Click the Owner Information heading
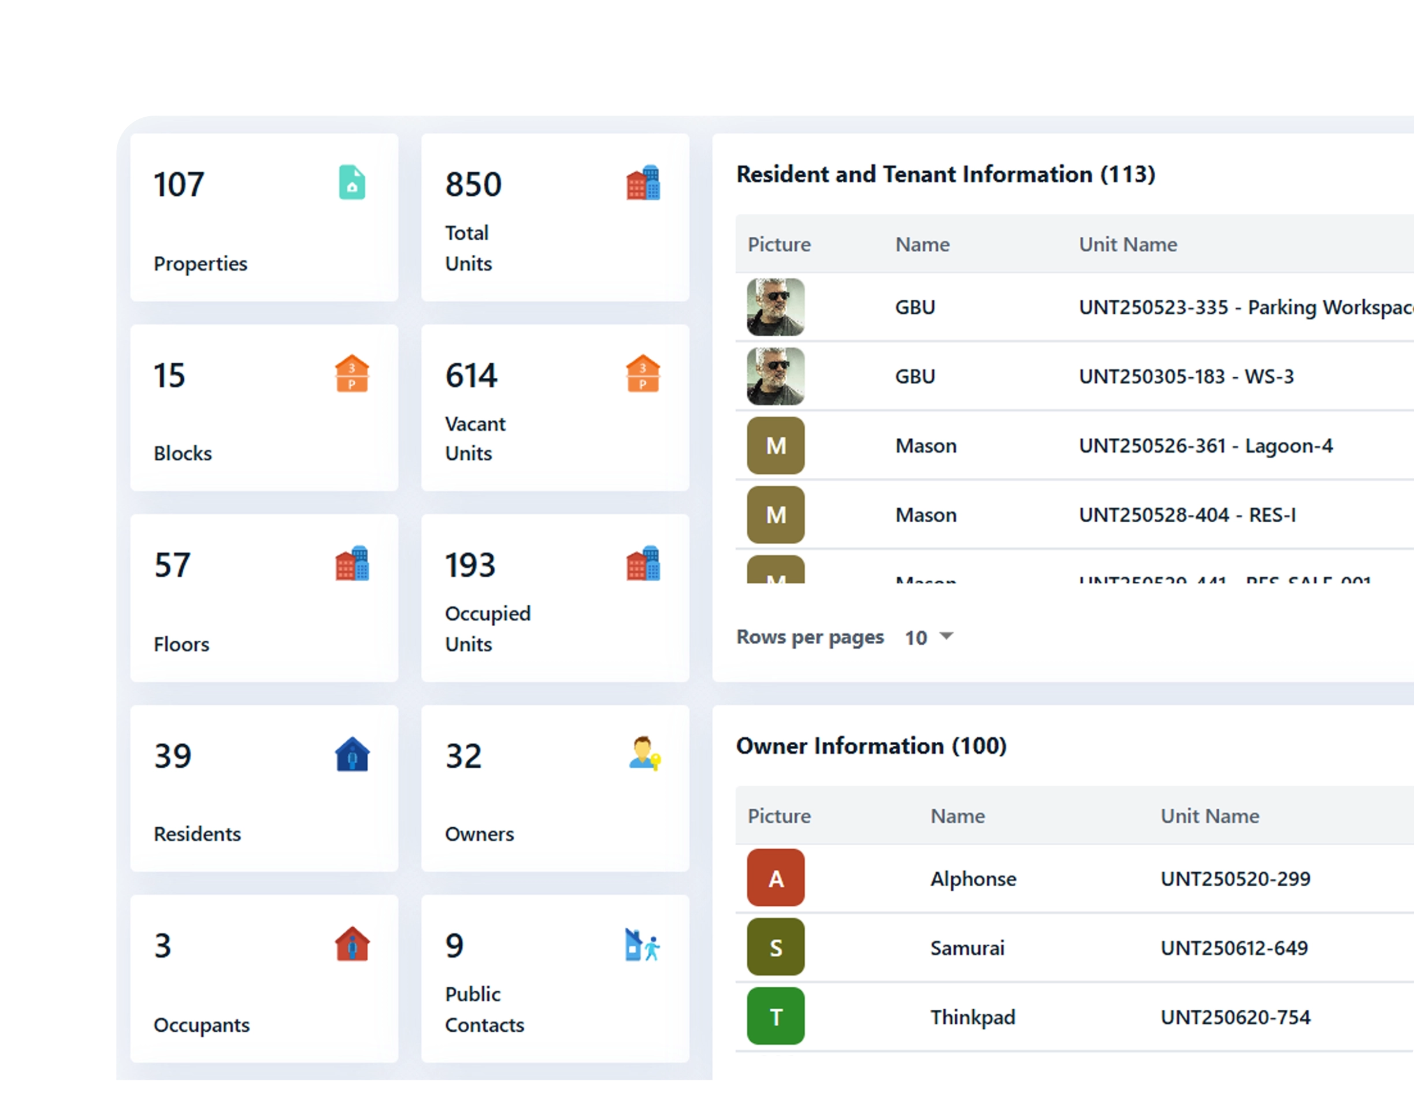Image resolution: width=1417 pixels, height=1093 pixels. tap(871, 746)
